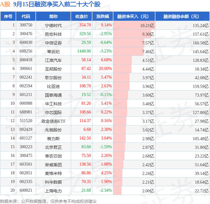Click the 序号 column header
Viewport: 210px width, 204px height.
pyautogui.click(x=8, y=16)
